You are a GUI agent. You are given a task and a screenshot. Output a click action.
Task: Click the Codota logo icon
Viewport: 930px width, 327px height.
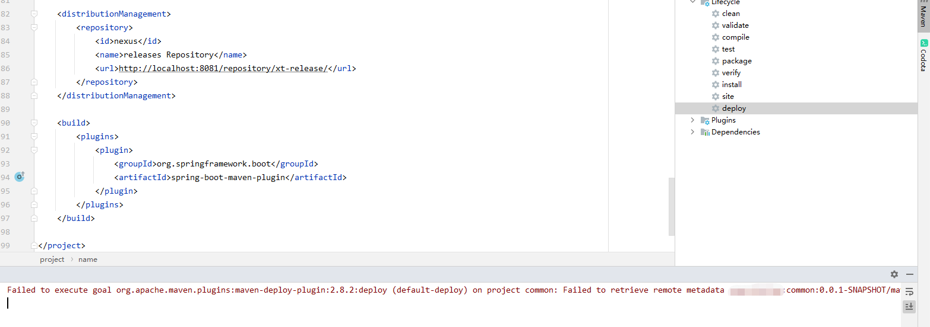923,43
